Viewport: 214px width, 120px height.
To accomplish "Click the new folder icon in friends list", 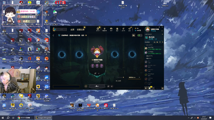I will pyautogui.click(x=157, y=42).
